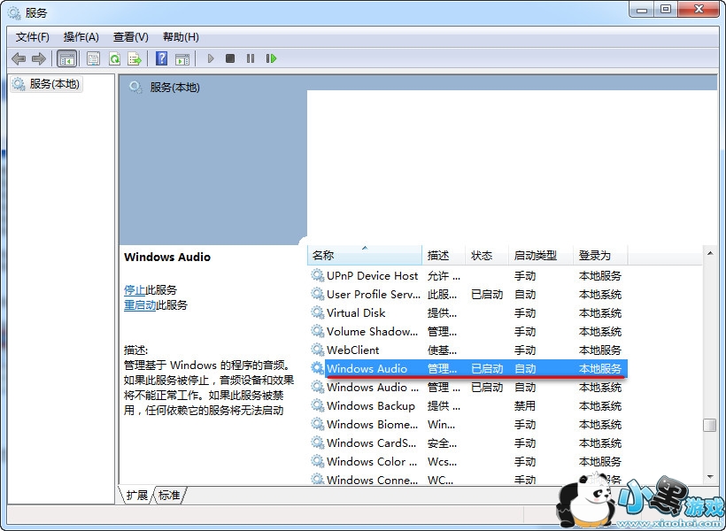
Task: Stop the service with the Stop square button
Action: point(230,58)
